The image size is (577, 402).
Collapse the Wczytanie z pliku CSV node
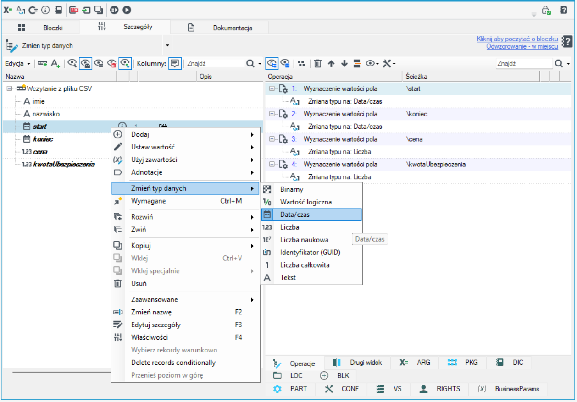[x=9, y=88]
